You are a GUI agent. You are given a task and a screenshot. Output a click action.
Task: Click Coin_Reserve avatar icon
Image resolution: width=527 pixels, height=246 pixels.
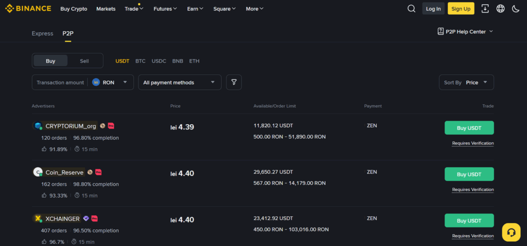coord(38,172)
